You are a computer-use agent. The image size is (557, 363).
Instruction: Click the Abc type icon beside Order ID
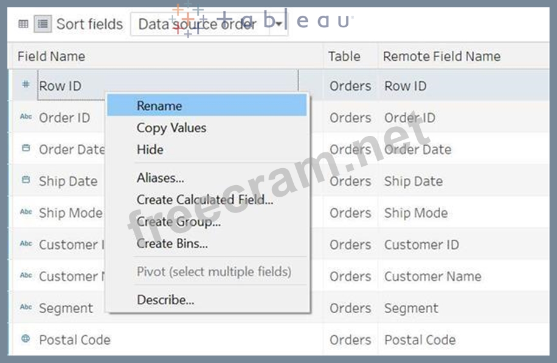coord(26,118)
